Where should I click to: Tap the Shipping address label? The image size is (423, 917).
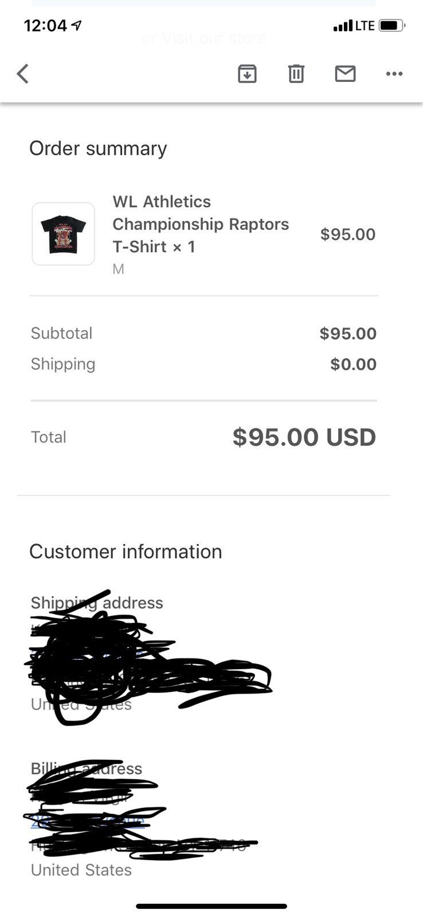tap(97, 602)
